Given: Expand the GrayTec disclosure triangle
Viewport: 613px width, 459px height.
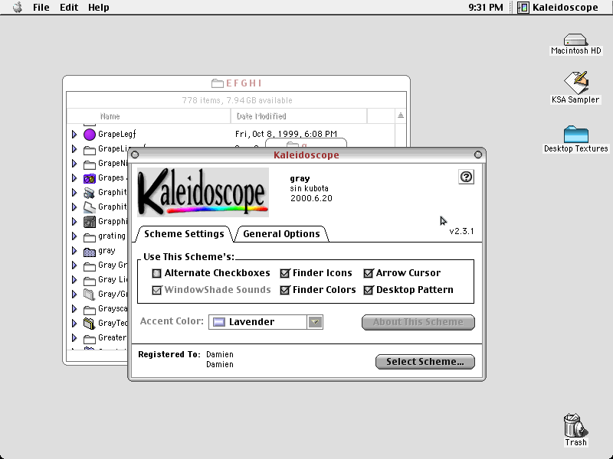Looking at the screenshot, I should [74, 323].
